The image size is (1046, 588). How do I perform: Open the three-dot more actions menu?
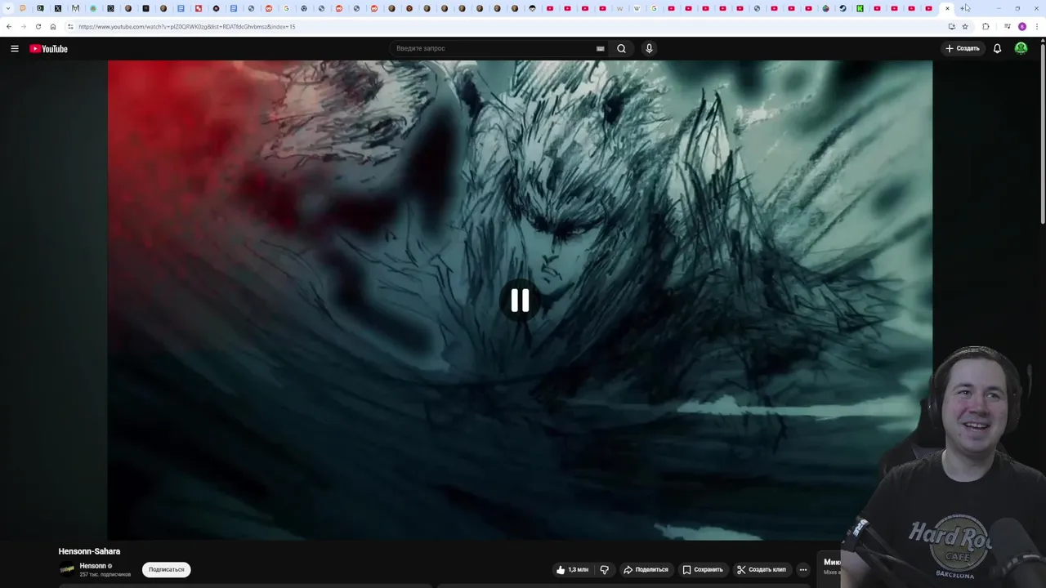802,569
